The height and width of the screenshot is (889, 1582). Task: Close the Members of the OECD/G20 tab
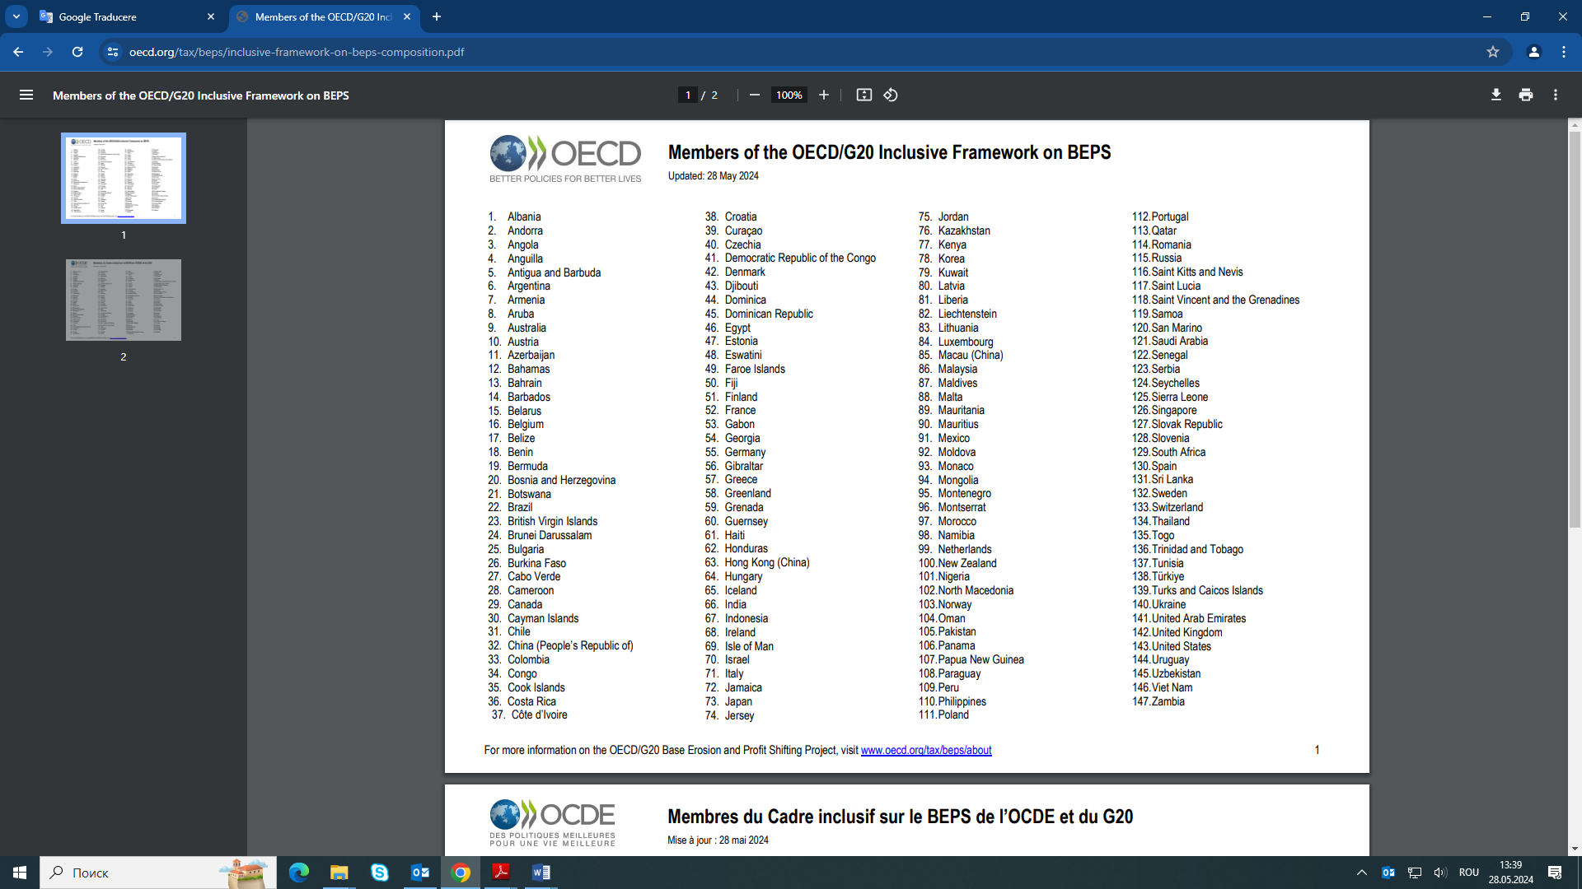(x=407, y=16)
